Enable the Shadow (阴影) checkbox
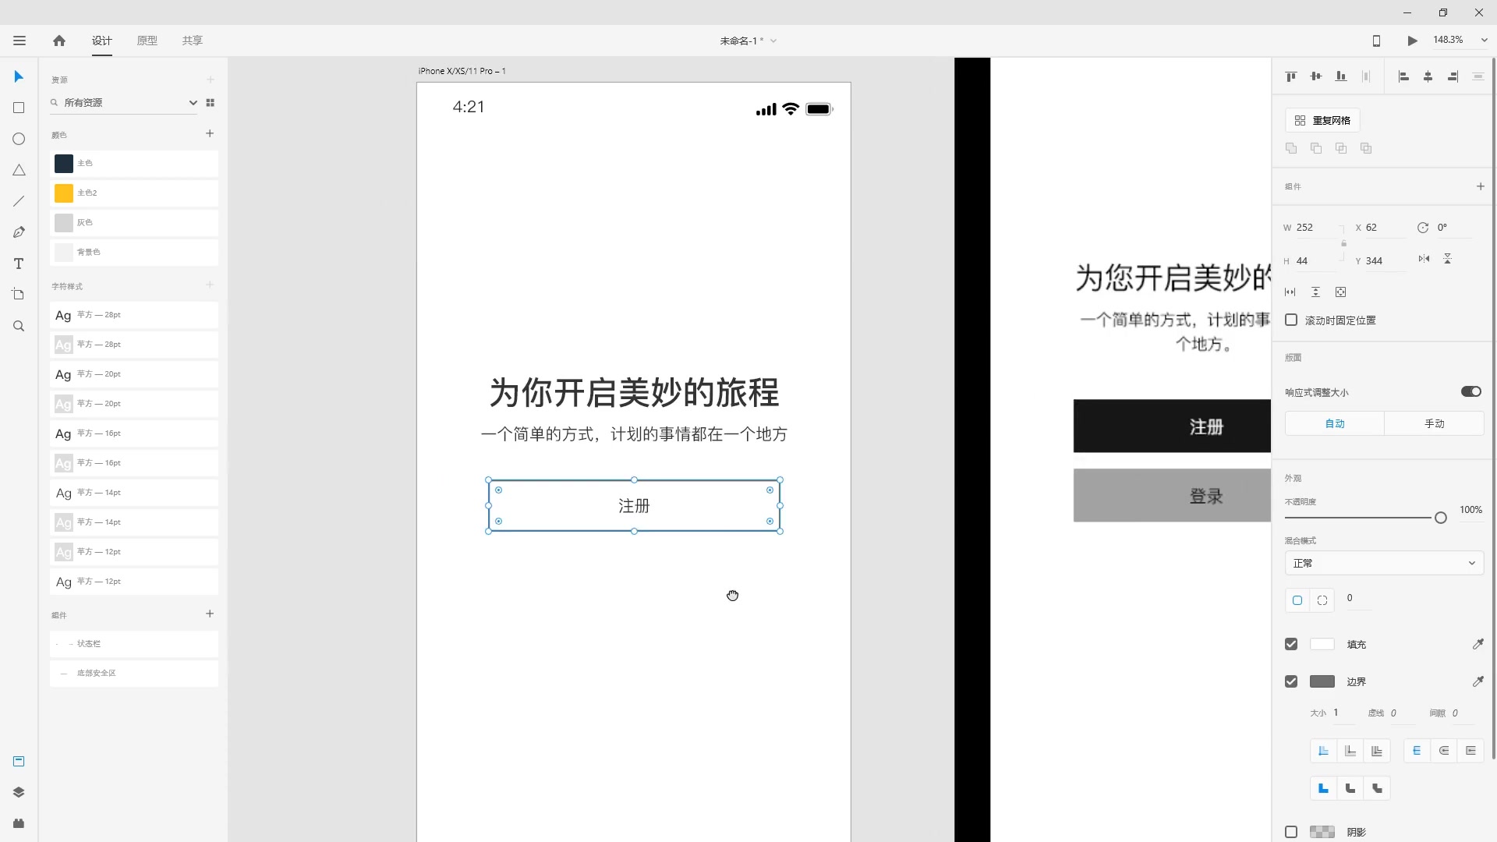 coord(1291,832)
